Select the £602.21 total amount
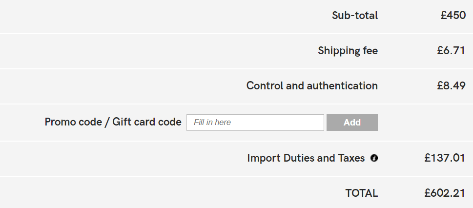473x208 pixels. tap(445, 193)
